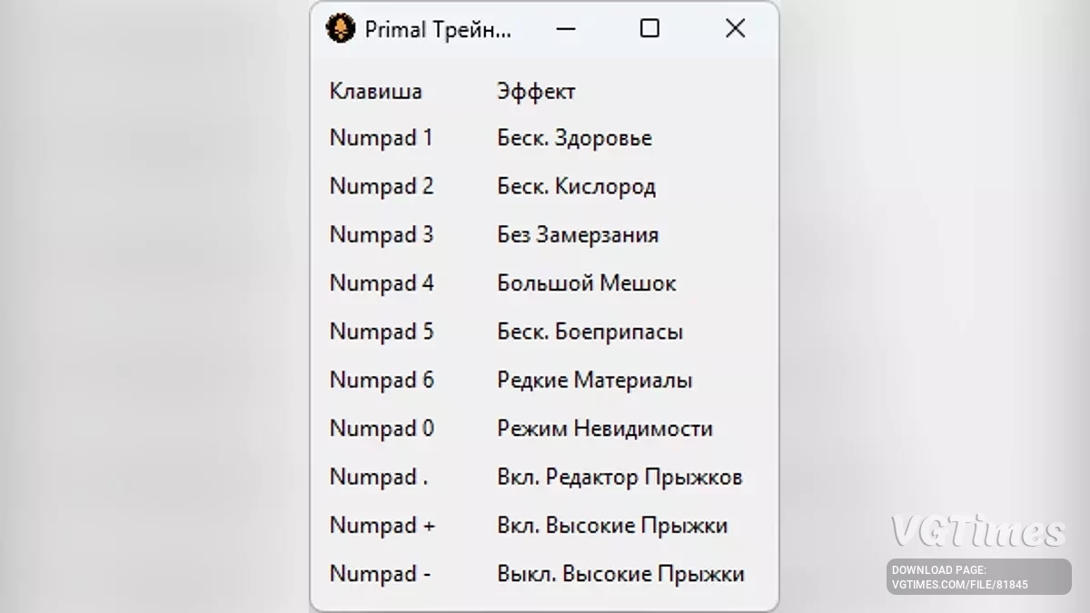Viewport: 1090px width, 613px height.
Task: Click Вкл. Редактор Прыжков entry
Action: pyautogui.click(x=619, y=478)
